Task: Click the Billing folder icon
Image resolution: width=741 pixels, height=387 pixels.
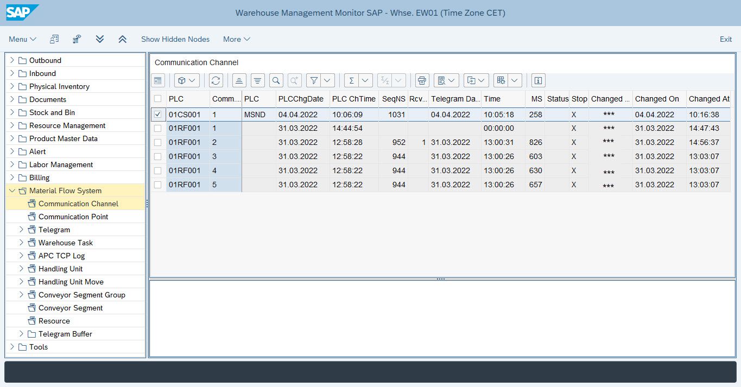Action: (22, 177)
